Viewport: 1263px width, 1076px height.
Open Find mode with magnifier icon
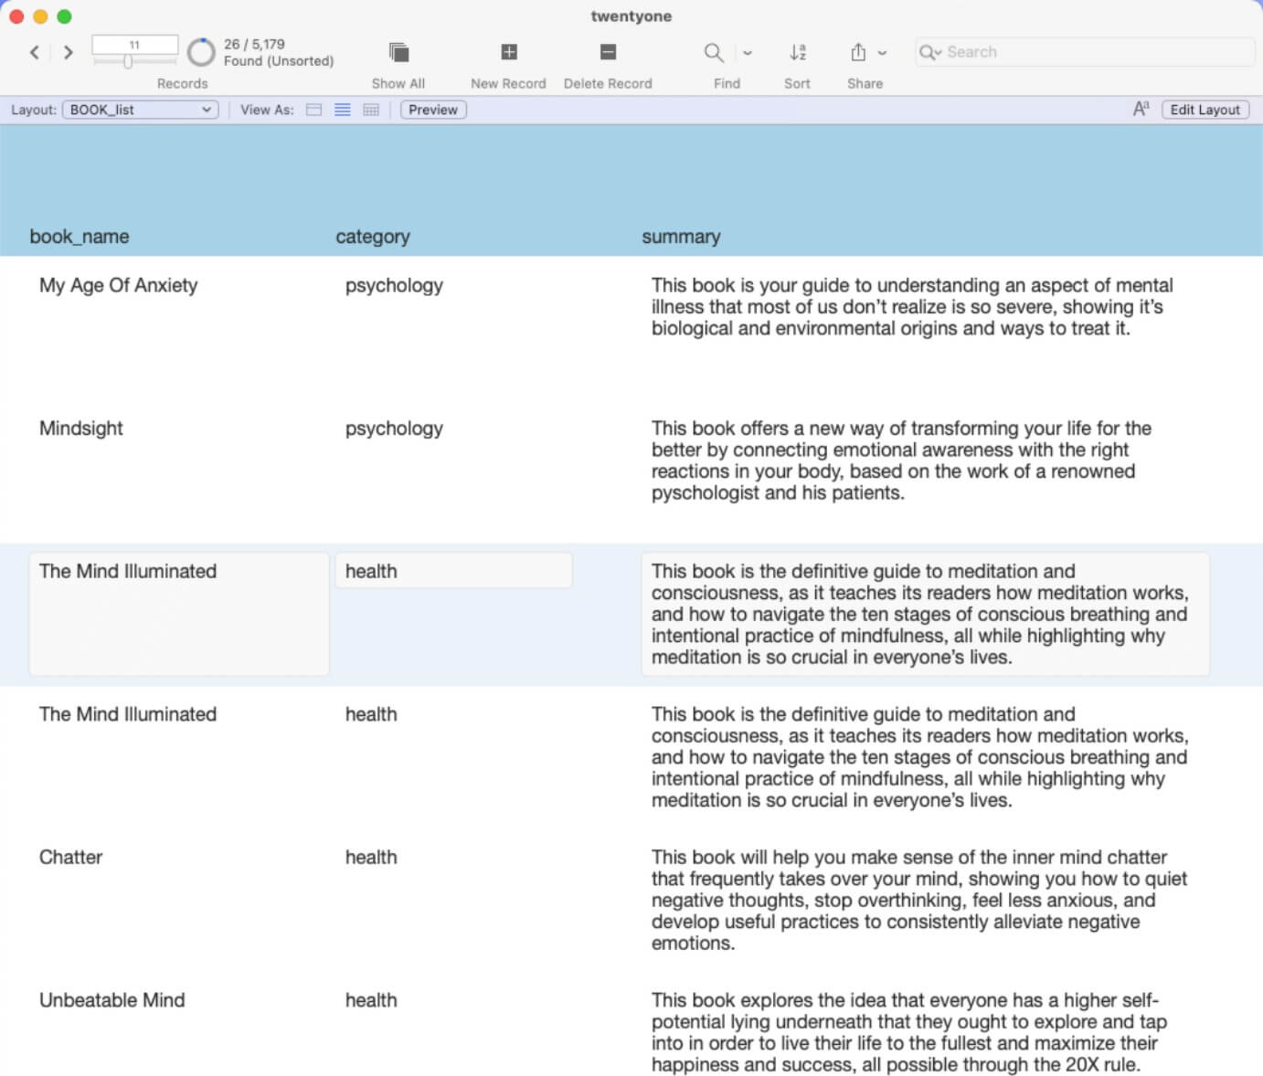click(714, 52)
